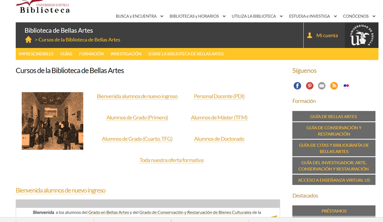Click the GUÍA DE BELLAS ARTES button
The width and height of the screenshot is (383, 222).
coord(334,117)
